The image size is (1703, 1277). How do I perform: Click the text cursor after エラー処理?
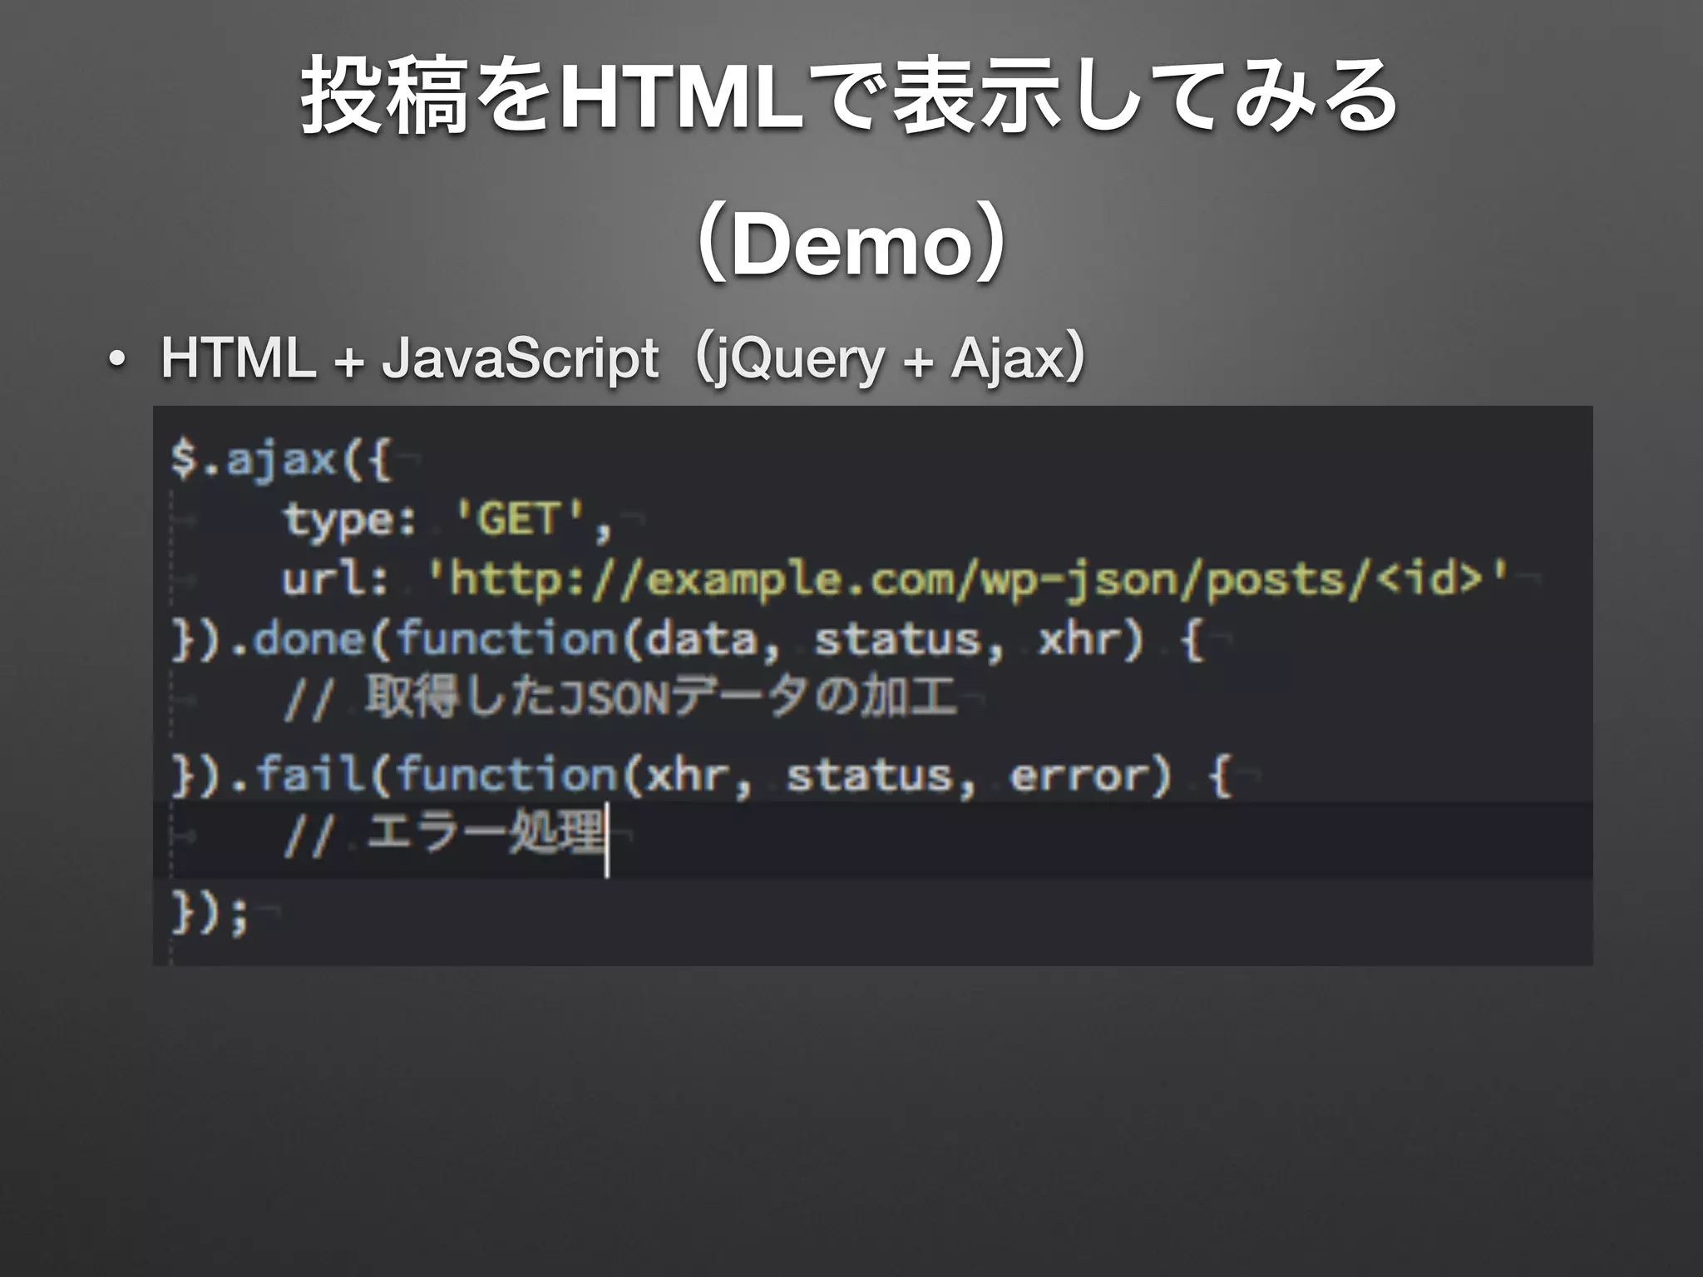608,840
